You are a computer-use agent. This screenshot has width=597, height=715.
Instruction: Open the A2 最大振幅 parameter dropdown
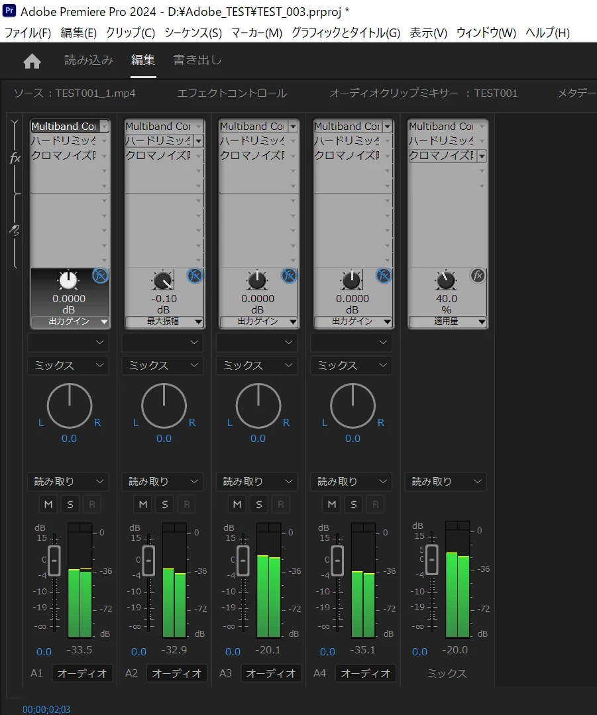coord(164,321)
